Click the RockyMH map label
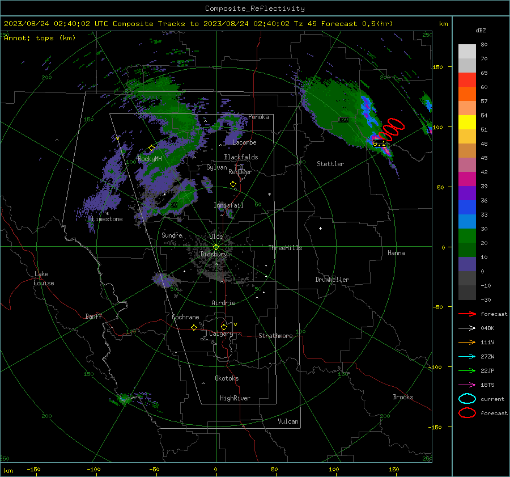This screenshot has width=510, height=477. coord(150,159)
